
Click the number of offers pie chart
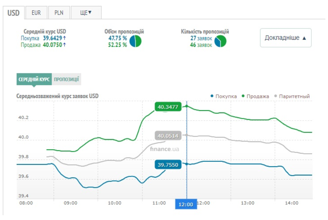(220, 41)
